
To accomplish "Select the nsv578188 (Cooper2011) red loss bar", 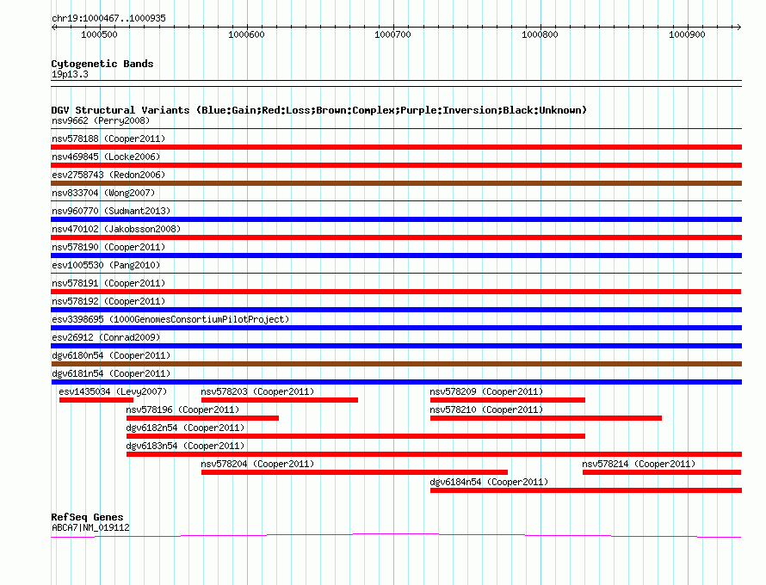I will 396,147.
